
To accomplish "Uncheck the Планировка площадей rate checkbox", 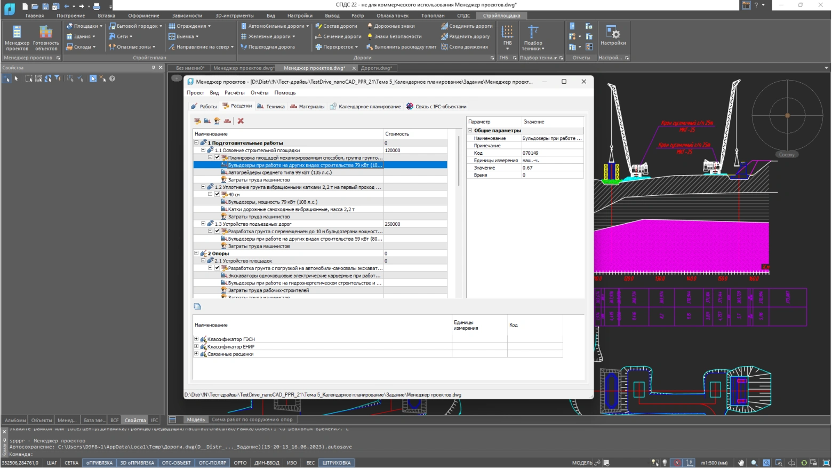I will pyautogui.click(x=217, y=157).
